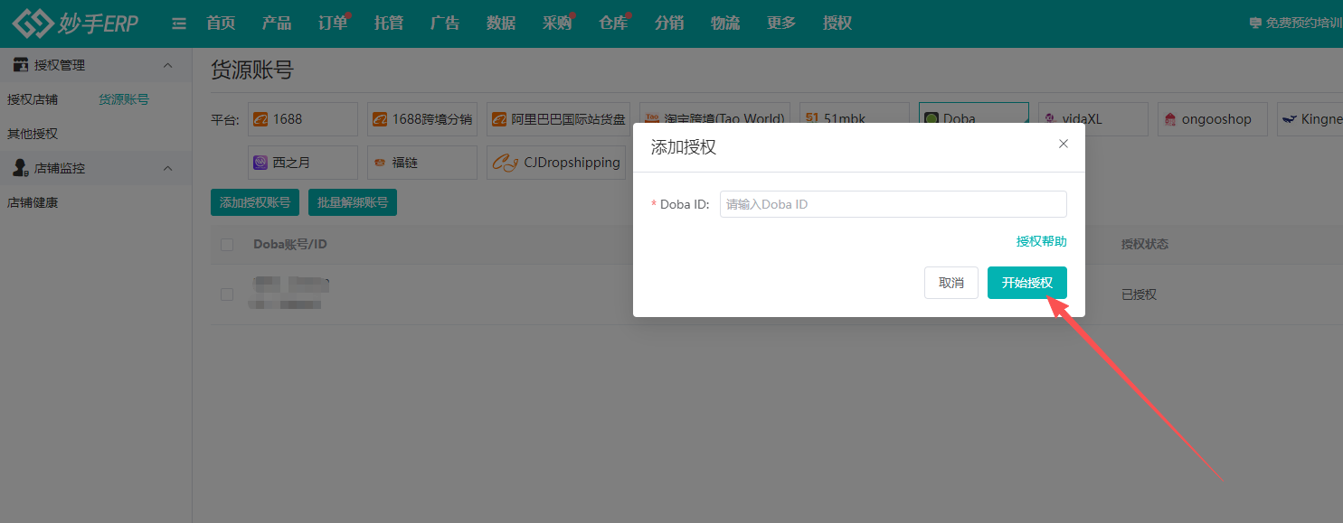Click the vidaXL logo icon
Viewport: 1343px width, 523px height.
coord(1051,119)
